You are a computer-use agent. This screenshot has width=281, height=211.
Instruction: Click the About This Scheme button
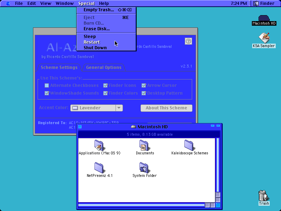click(166, 108)
